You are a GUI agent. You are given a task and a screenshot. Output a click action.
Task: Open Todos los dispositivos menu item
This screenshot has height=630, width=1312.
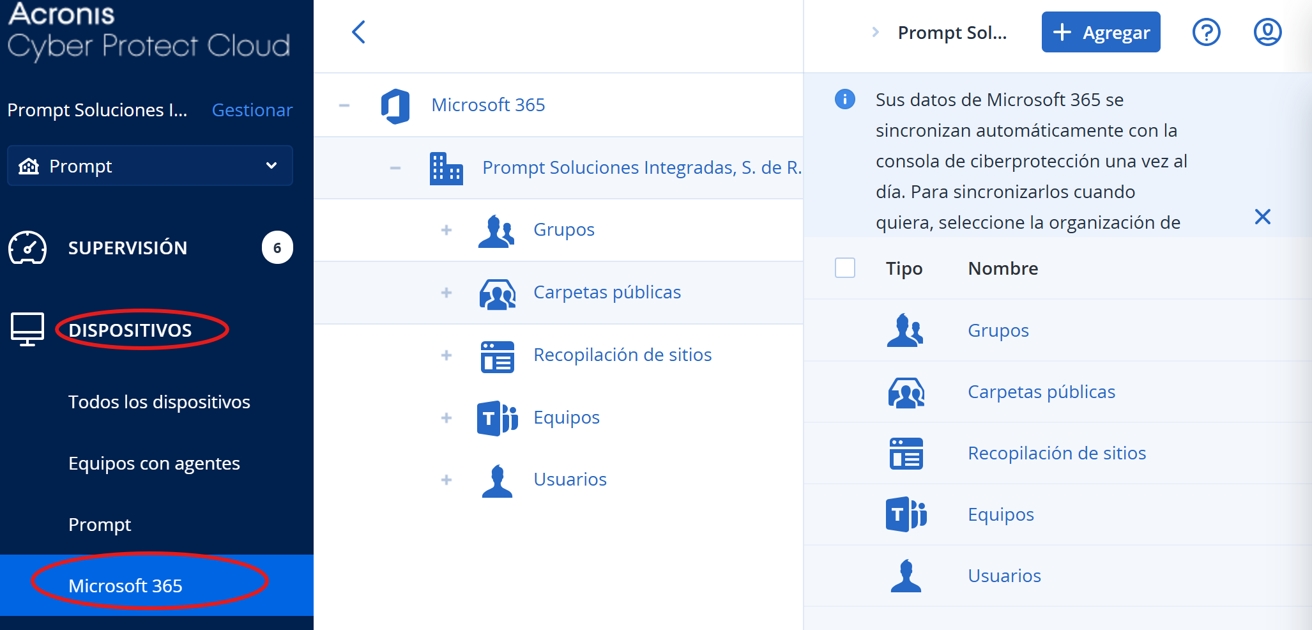[x=159, y=402]
